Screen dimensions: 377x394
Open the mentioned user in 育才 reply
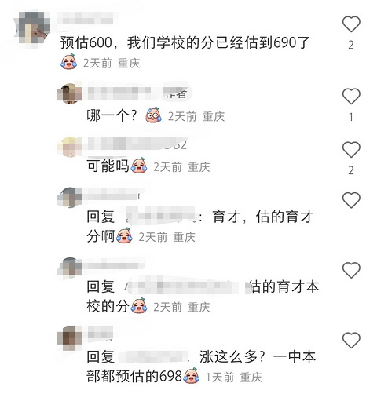160,217
